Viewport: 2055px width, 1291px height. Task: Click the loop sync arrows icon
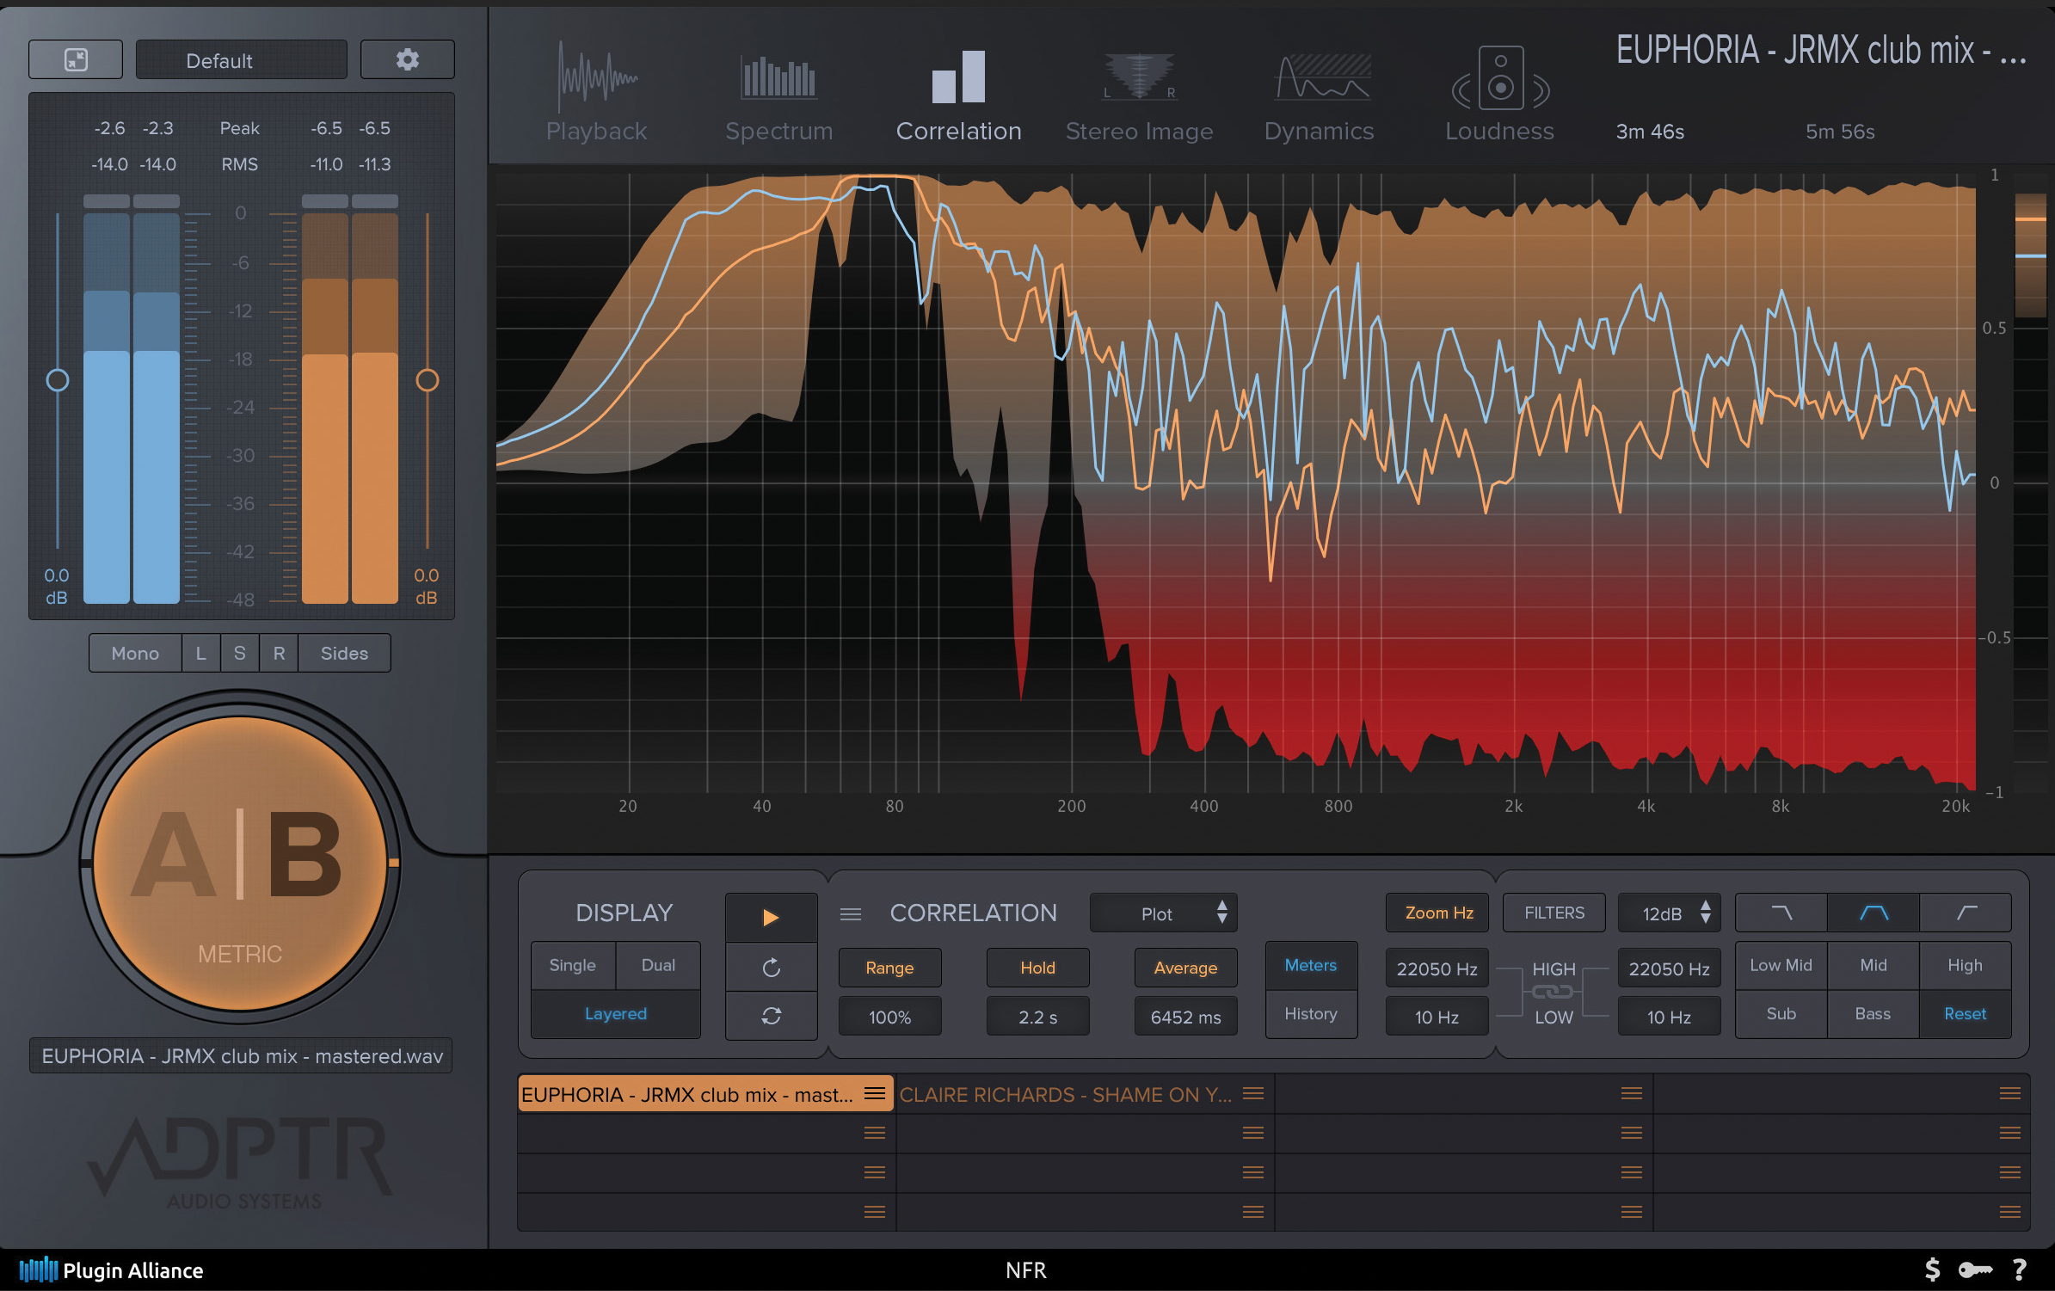(771, 1016)
